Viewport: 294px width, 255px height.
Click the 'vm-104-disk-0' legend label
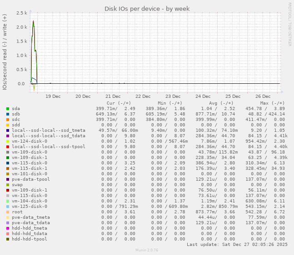click(30, 201)
